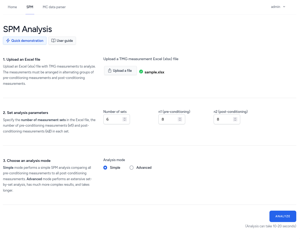The height and width of the screenshot is (239, 300).
Task: Select the Advanced analysis mode
Action: pos(132,167)
